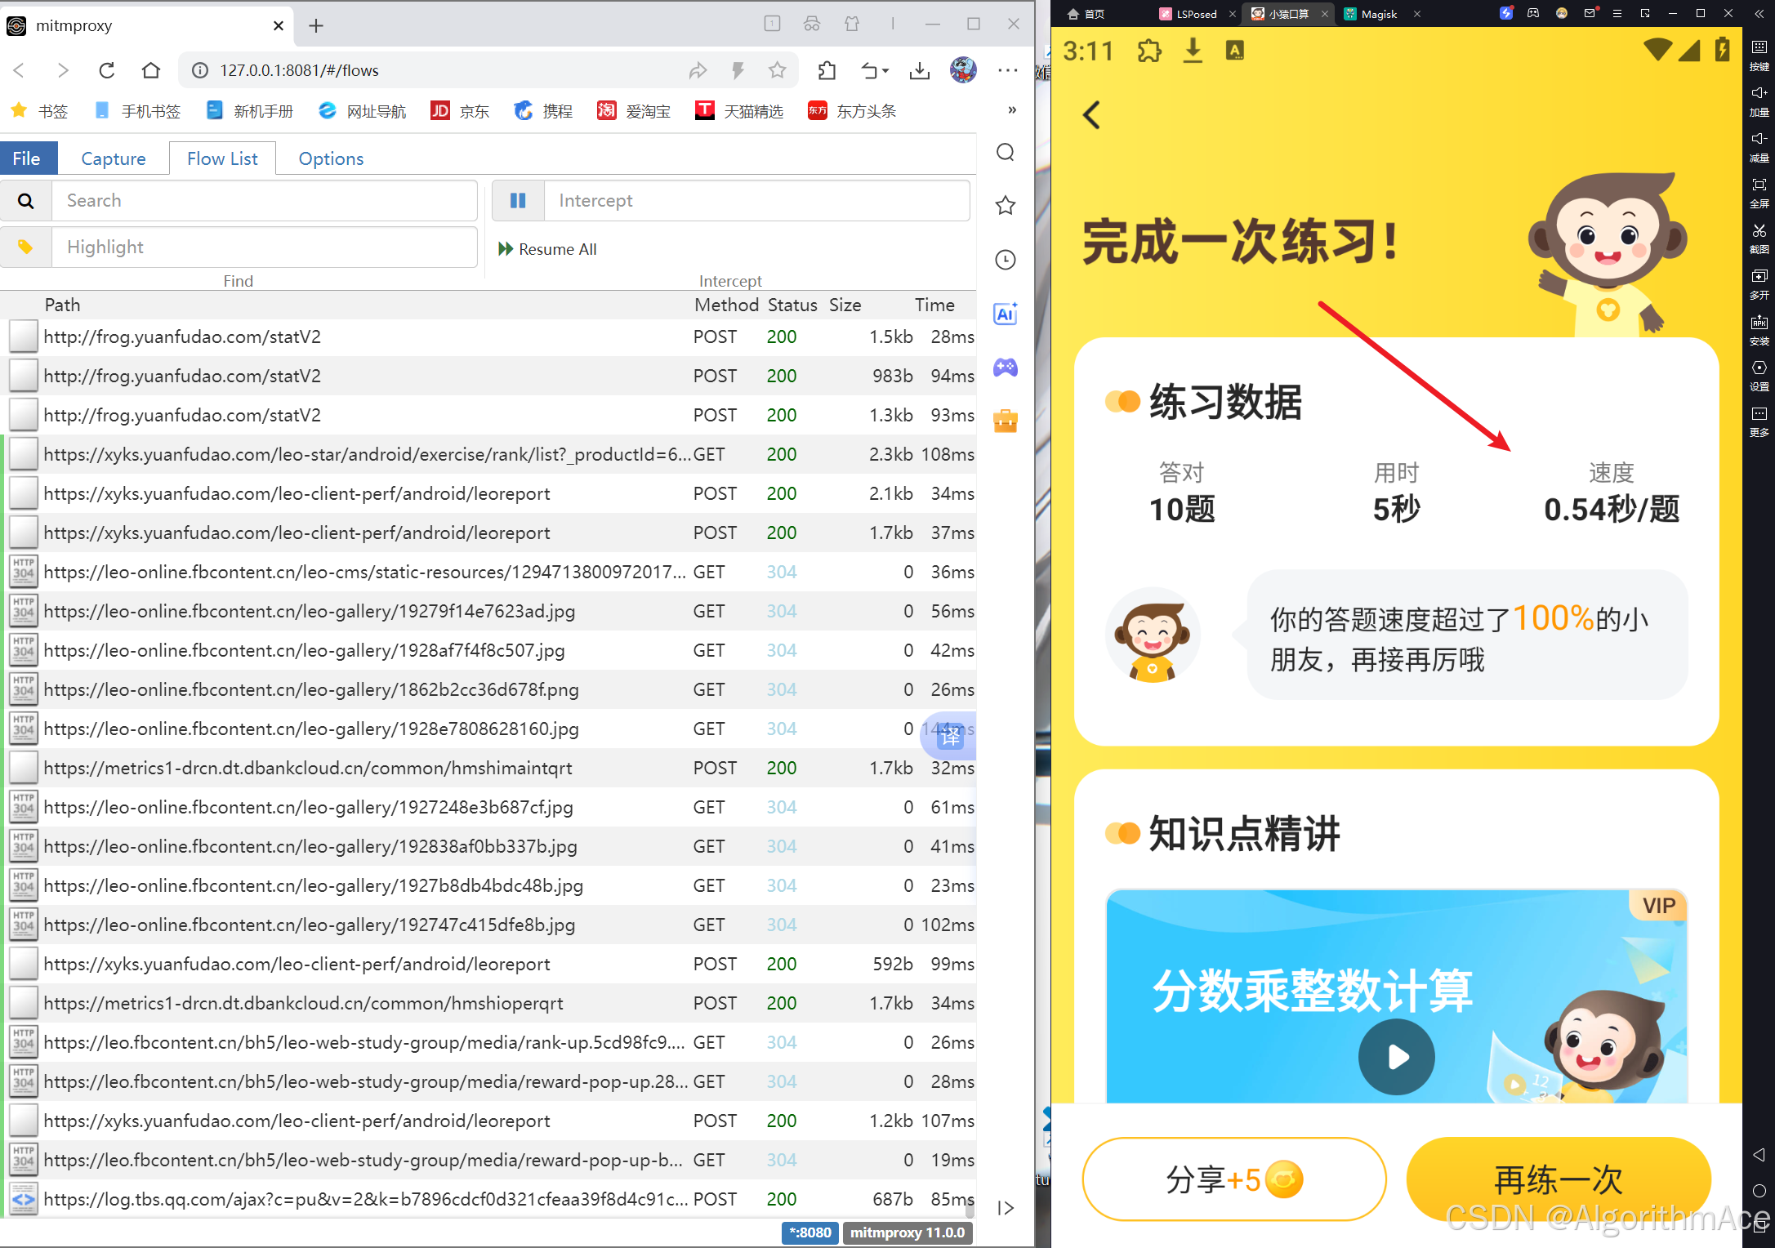Click the Search flows input field
This screenshot has height=1248, width=1775.
pos(264,201)
